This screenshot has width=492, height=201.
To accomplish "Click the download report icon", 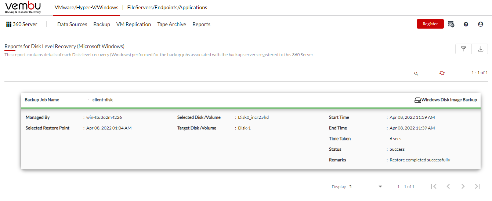I will (480, 49).
